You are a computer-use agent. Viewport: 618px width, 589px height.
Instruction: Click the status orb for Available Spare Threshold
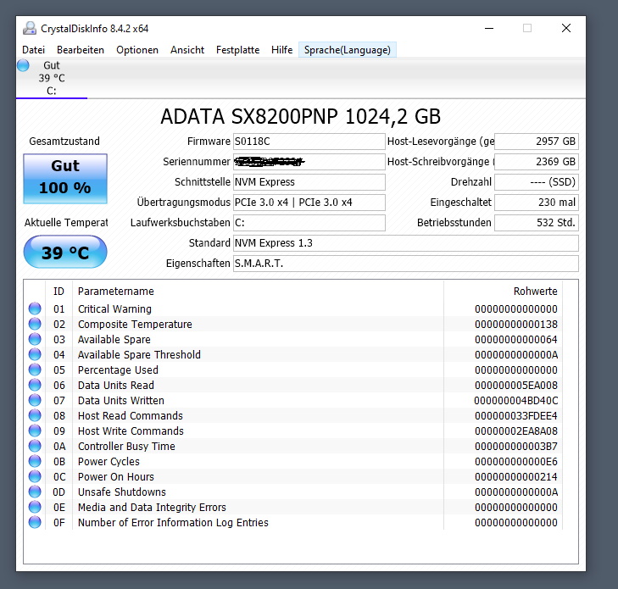[x=35, y=354]
